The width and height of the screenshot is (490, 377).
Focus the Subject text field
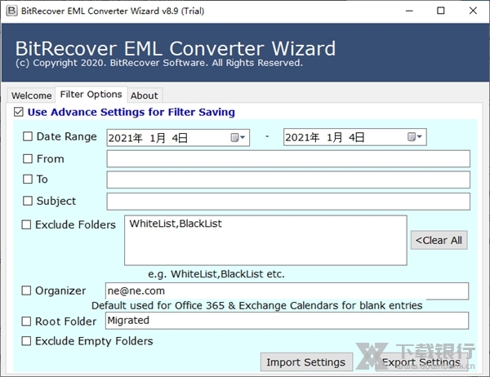click(x=288, y=202)
